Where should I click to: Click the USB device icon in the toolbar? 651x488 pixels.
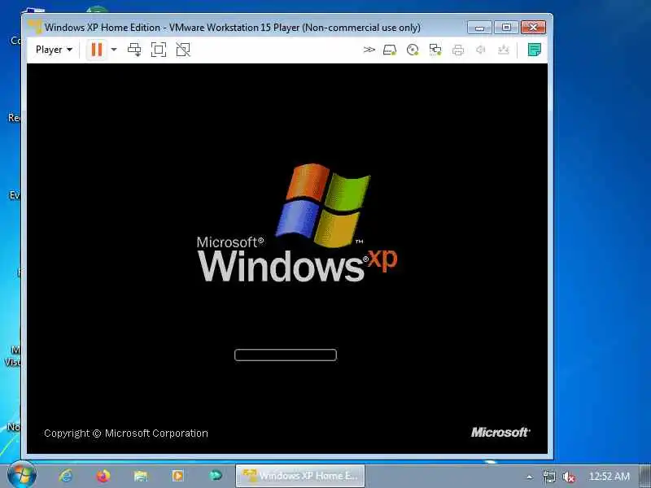[503, 50]
